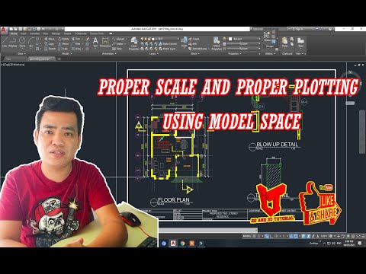The width and height of the screenshot is (366, 274).
Task: Click Make Current layer button
Action: pos(168,44)
